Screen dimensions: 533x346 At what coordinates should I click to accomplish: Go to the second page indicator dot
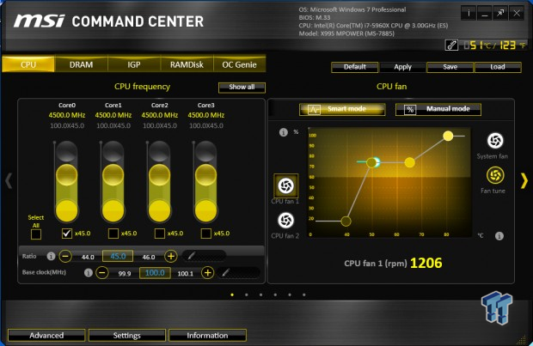pyautogui.click(x=247, y=294)
